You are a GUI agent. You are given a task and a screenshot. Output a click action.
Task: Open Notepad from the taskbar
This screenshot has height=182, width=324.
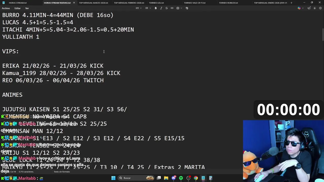tap(203, 178)
